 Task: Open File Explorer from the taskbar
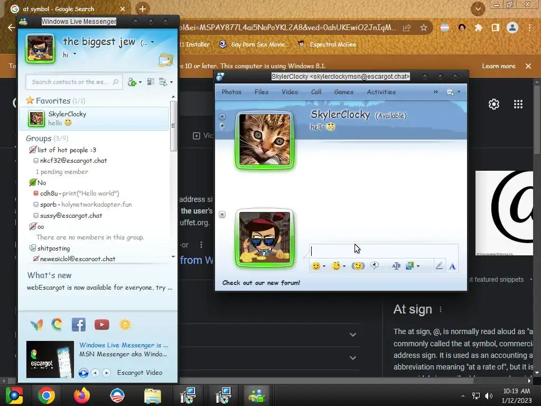[x=153, y=395]
